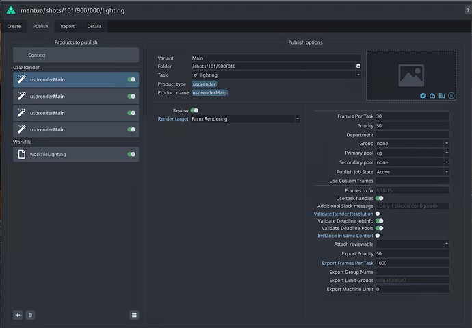Enable Instance in same Context toggle

(x=378, y=236)
